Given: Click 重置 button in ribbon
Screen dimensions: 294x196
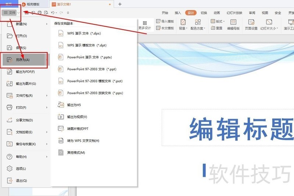Looking at the screenshot, I should pyautogui.click(x=217, y=28).
